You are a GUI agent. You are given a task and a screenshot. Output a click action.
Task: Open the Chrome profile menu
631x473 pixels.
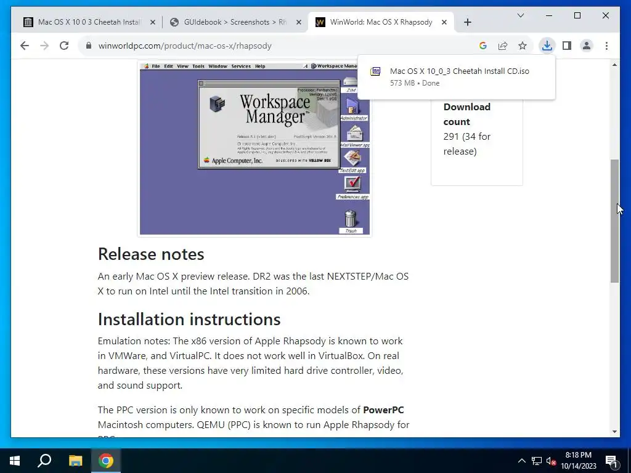pyautogui.click(x=587, y=46)
